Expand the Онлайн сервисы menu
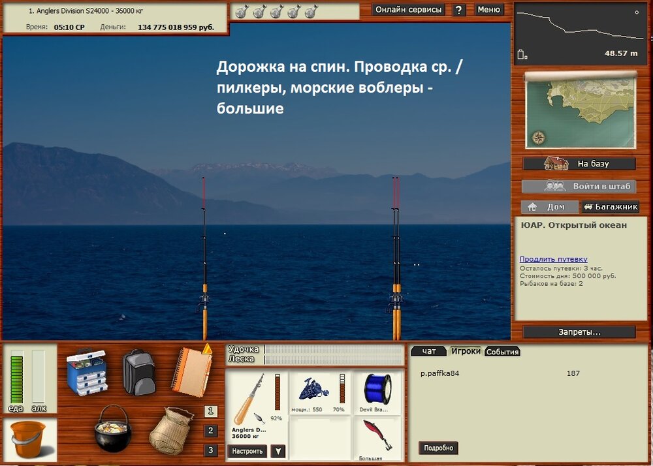Screen dimensions: 653x466 409,10
